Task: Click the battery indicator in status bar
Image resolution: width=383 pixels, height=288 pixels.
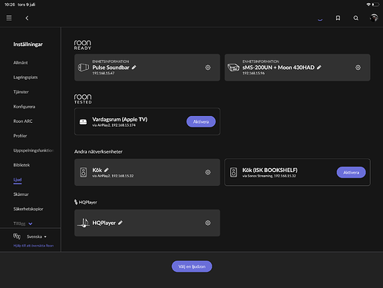Action: 376,5
